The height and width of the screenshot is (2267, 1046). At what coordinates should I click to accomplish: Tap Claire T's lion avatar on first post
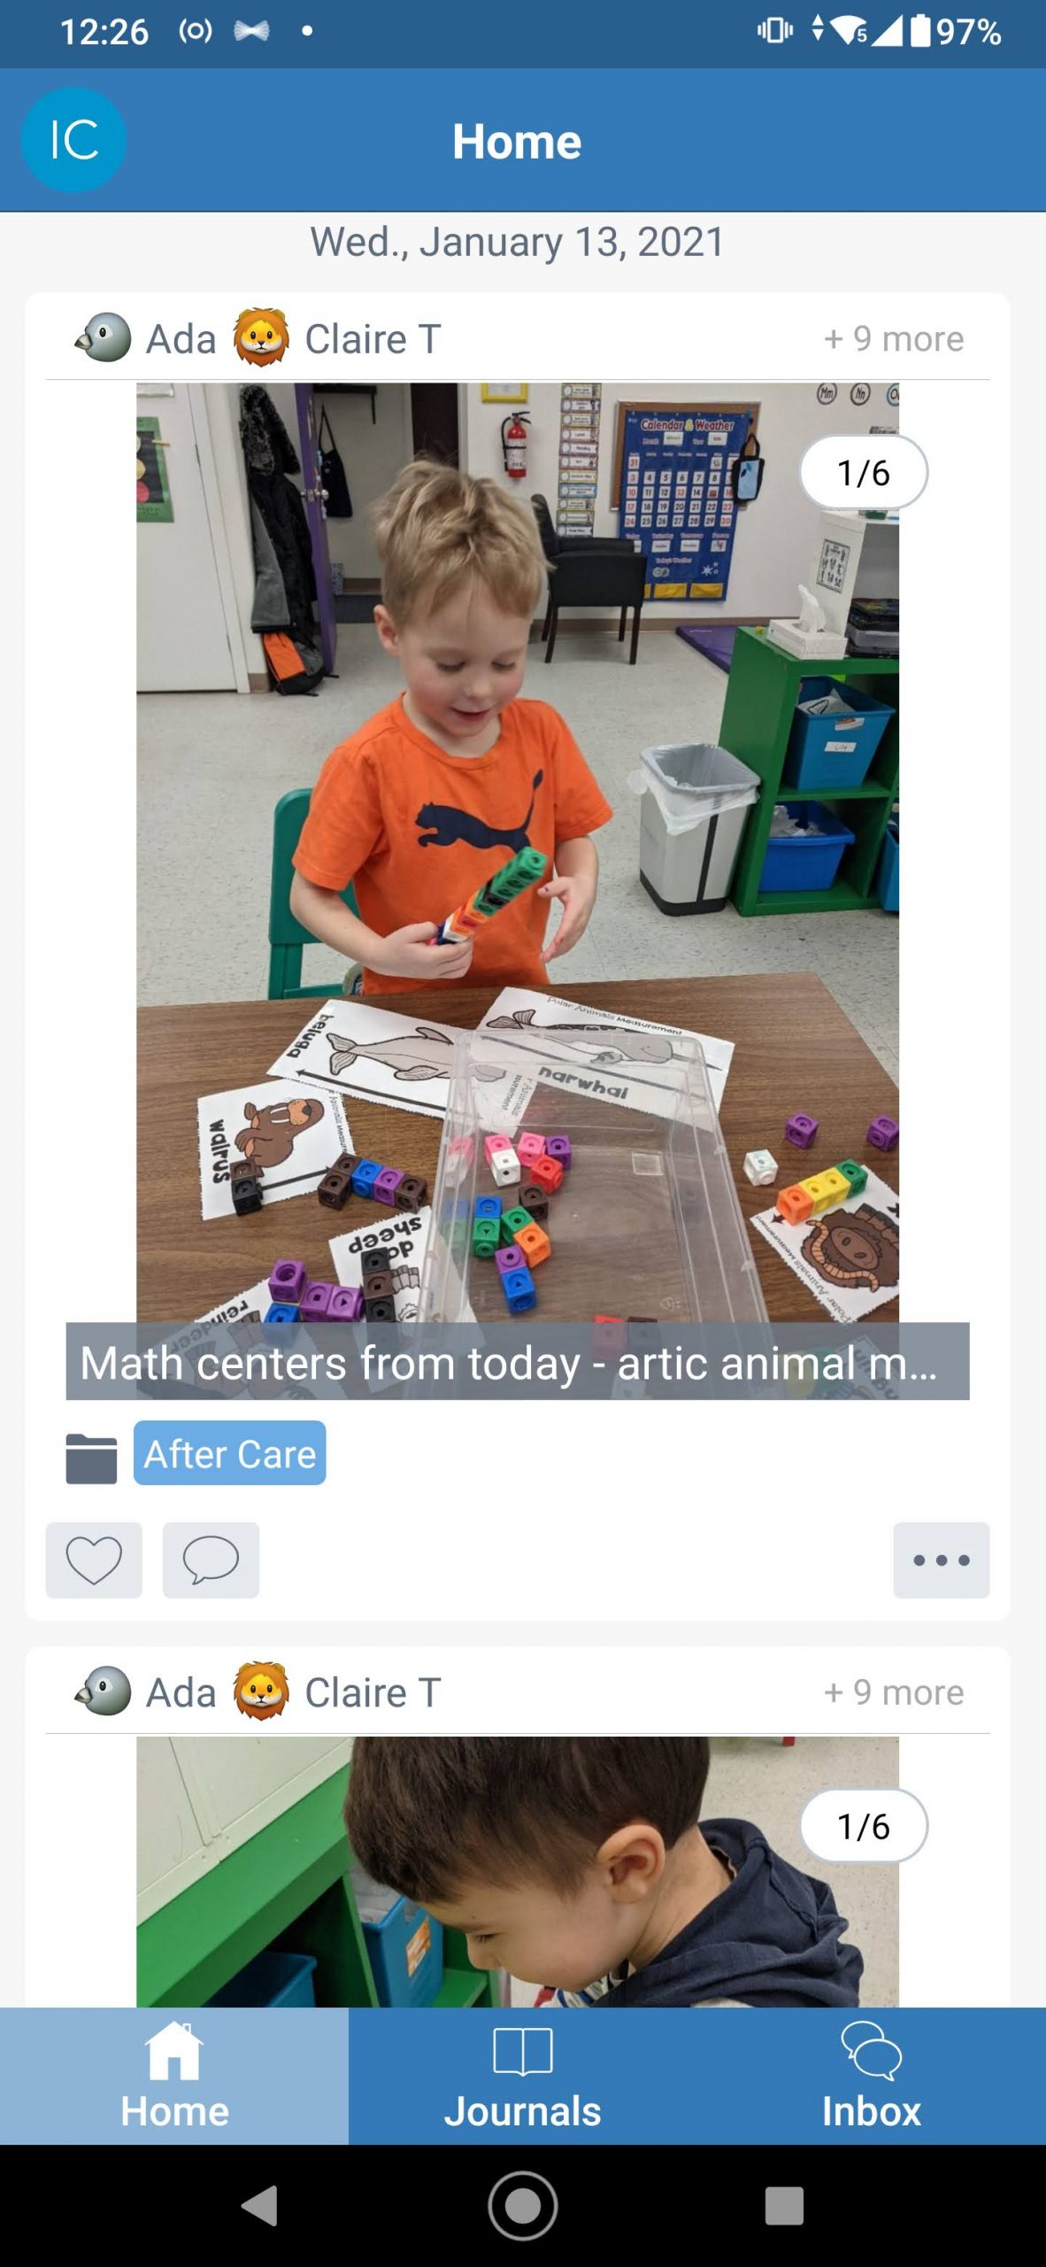pos(261,337)
